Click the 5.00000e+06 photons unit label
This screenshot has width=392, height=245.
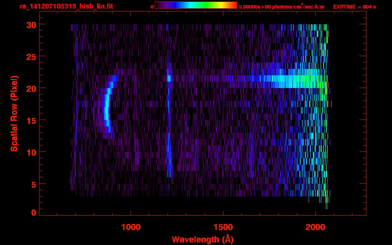(282, 6)
